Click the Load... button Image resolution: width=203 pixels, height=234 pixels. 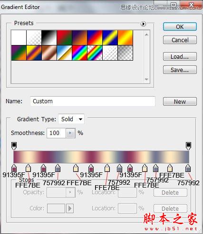pos(180,56)
